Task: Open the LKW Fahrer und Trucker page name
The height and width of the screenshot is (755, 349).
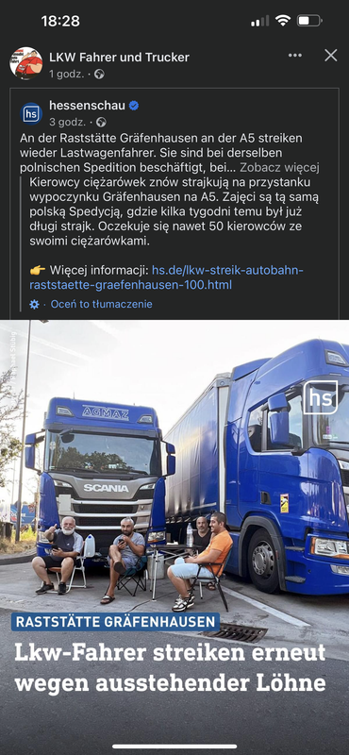Action: (x=120, y=58)
